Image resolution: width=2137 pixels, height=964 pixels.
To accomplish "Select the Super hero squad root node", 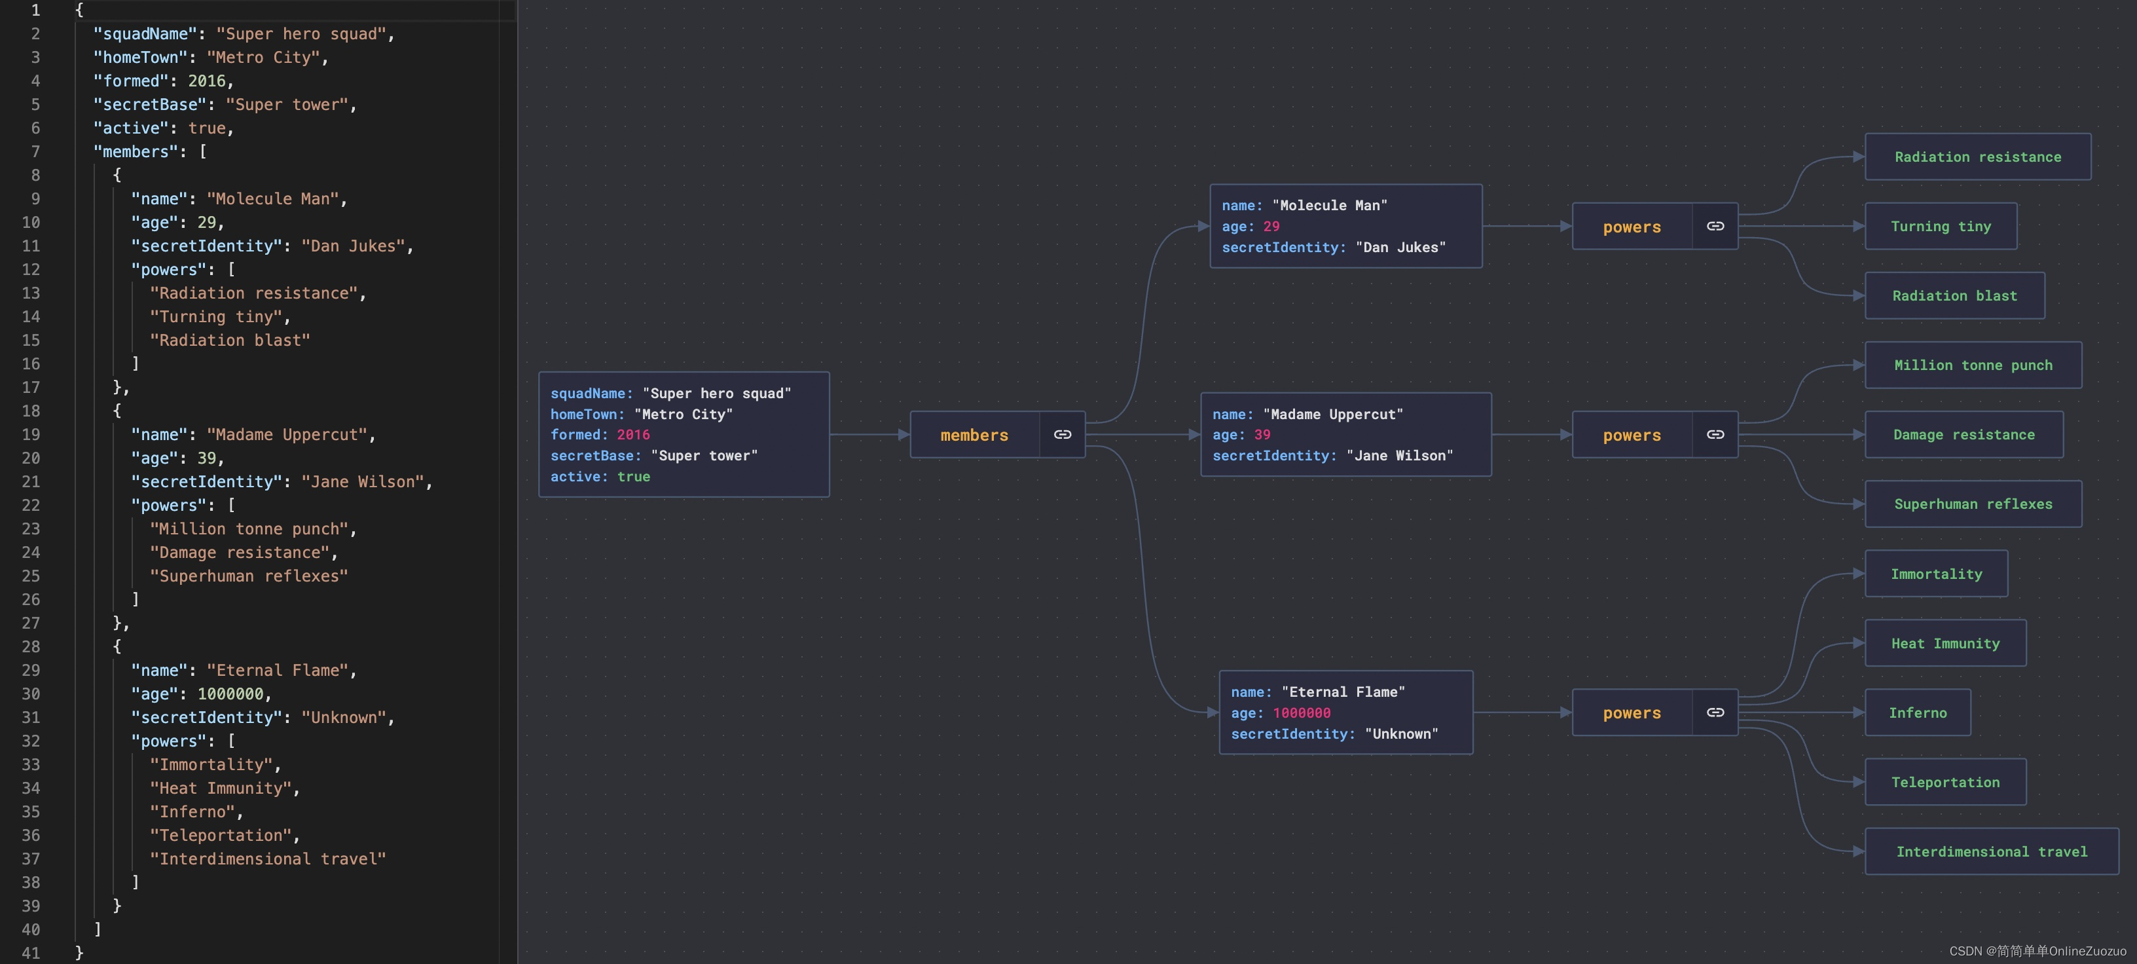I will coord(684,434).
